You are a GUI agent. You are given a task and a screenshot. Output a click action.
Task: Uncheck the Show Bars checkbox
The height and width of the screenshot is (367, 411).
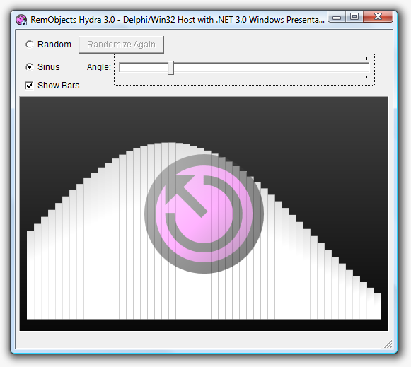(29, 86)
